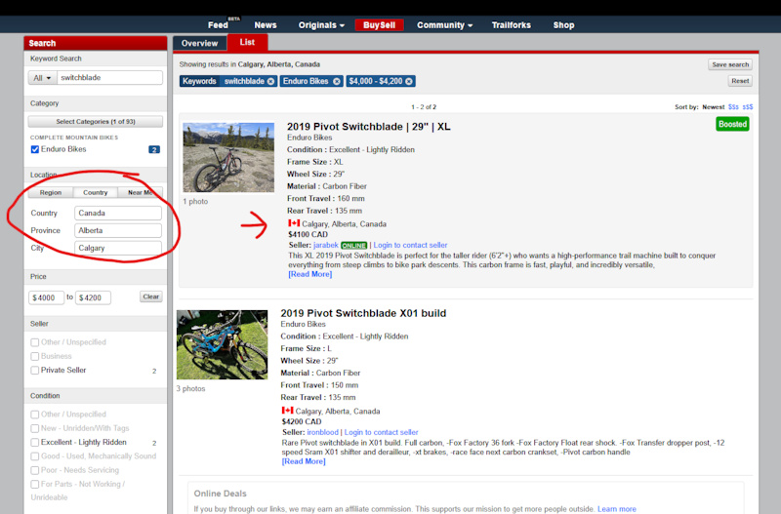This screenshot has width=781, height=514.
Task: Open the All keyword scope dropdown
Action: (x=42, y=78)
